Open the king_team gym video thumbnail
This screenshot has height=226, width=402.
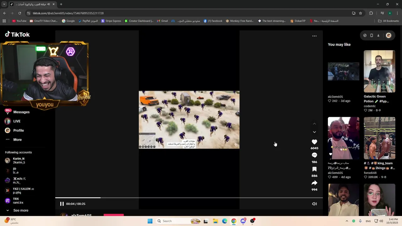(x=379, y=138)
